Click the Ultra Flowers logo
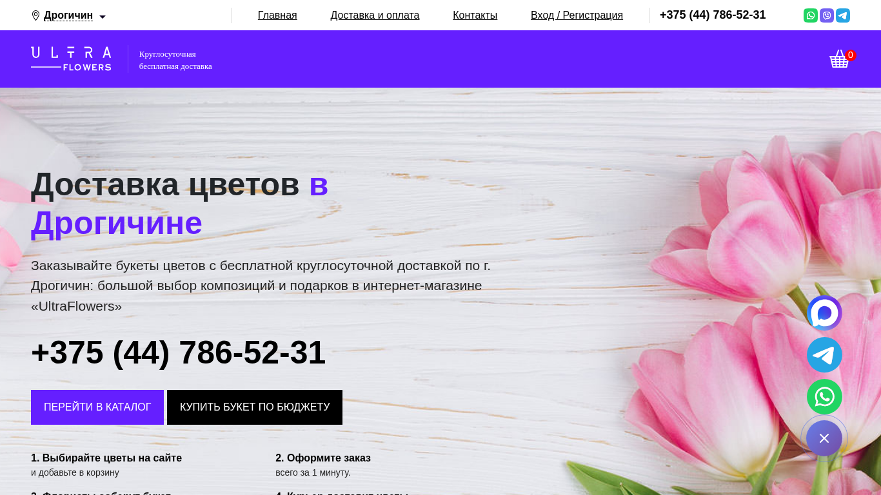Screen dimensions: 881x495 pos(71,59)
